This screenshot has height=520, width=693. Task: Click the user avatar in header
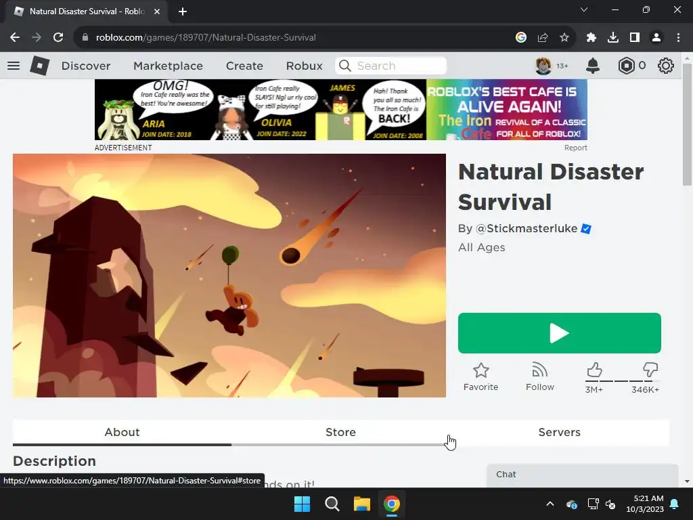[543, 66]
